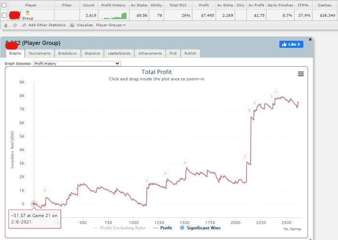Sort by Ability column header
Viewport: 338px width, 240px height.
[x=156, y=5]
